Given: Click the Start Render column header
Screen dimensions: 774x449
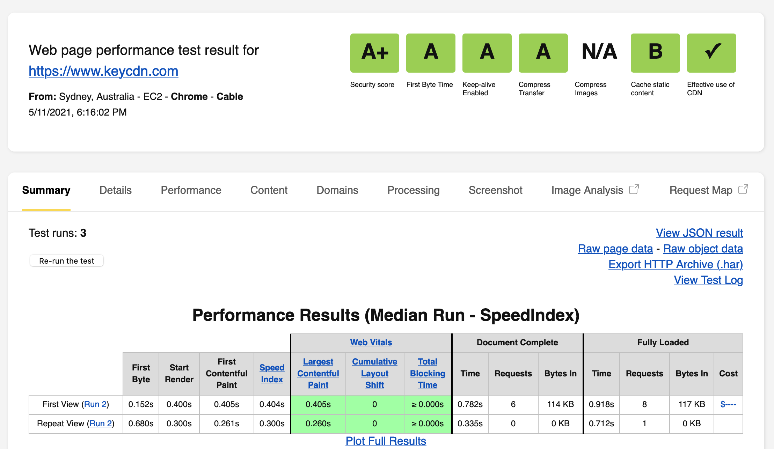Looking at the screenshot, I should (179, 374).
